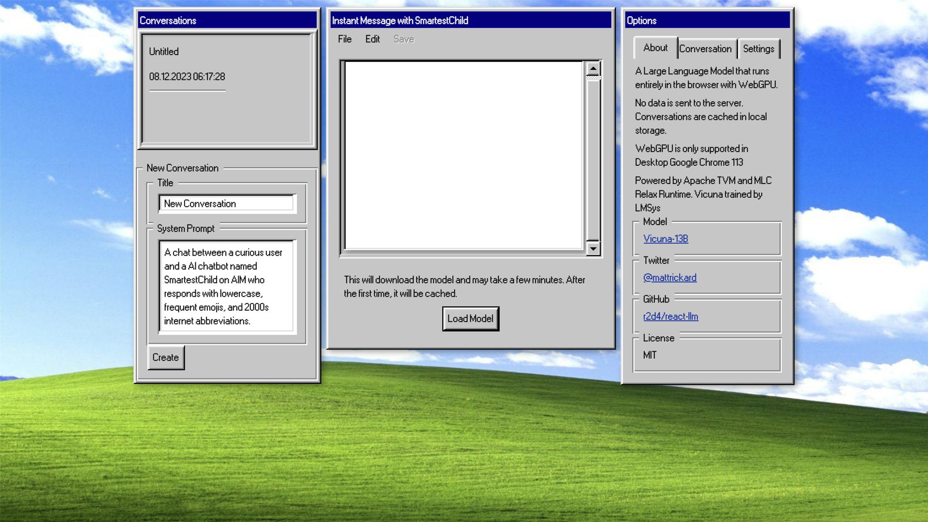Click inside the System Prompt text area
Image resolution: width=928 pixels, height=522 pixels.
(227, 287)
